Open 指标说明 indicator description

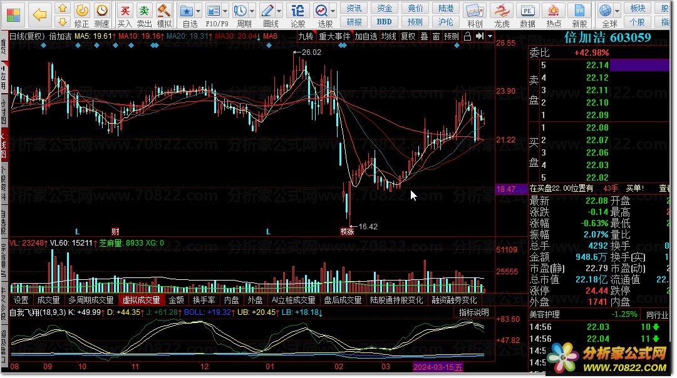473,312
